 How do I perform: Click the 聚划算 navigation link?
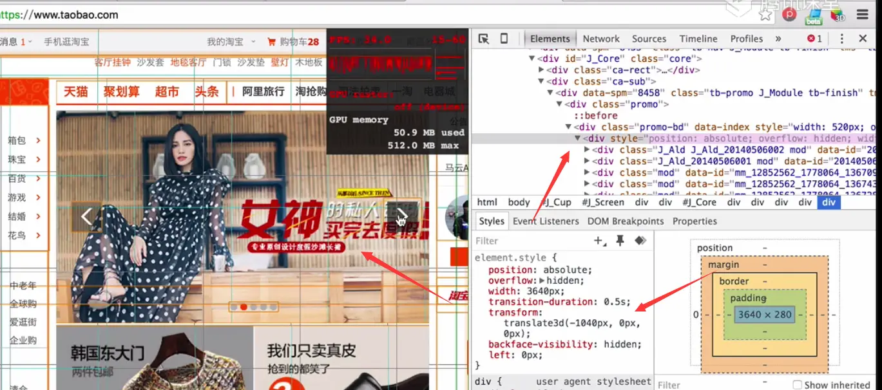tap(121, 92)
